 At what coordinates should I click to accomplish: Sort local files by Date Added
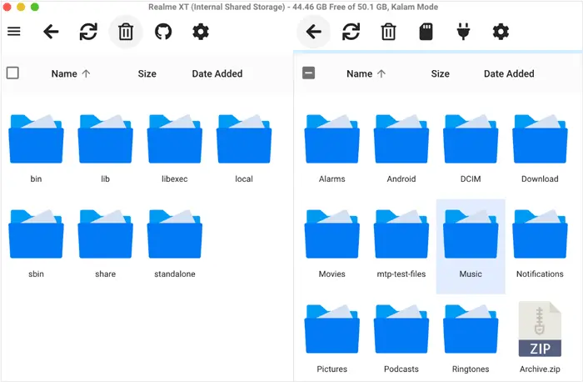pyautogui.click(x=217, y=73)
